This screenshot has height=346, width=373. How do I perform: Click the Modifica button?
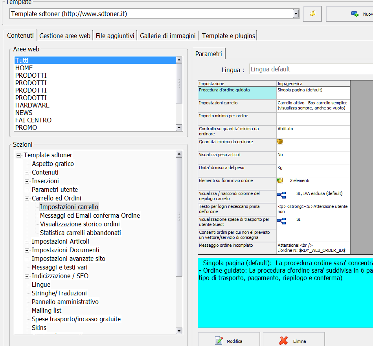[229, 340]
